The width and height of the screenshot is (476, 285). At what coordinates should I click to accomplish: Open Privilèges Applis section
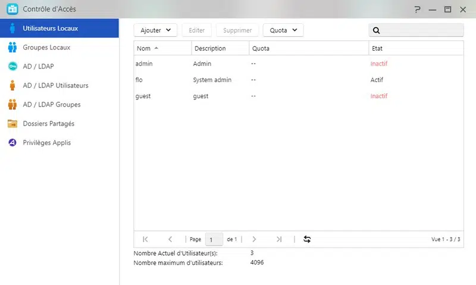click(x=59, y=142)
